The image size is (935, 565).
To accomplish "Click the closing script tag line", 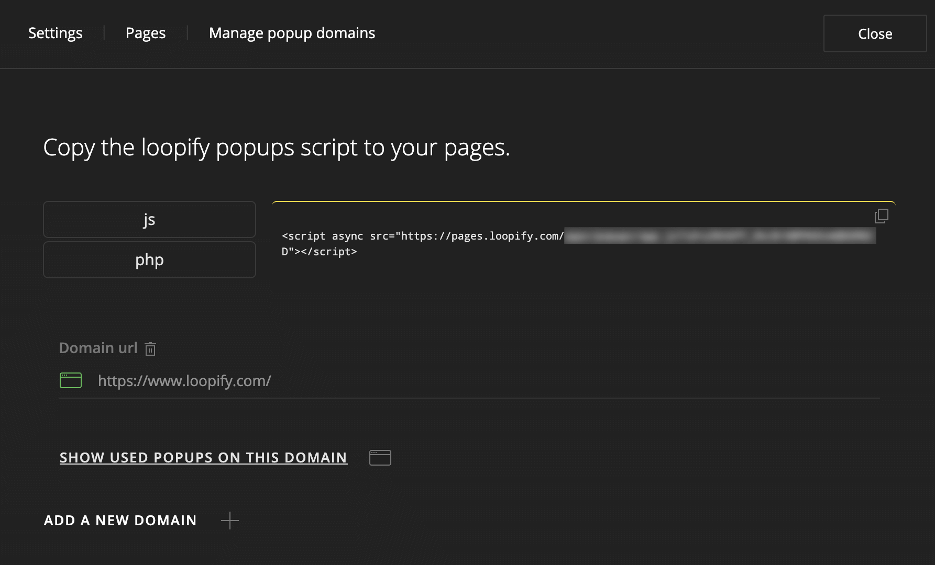I will tap(320, 252).
